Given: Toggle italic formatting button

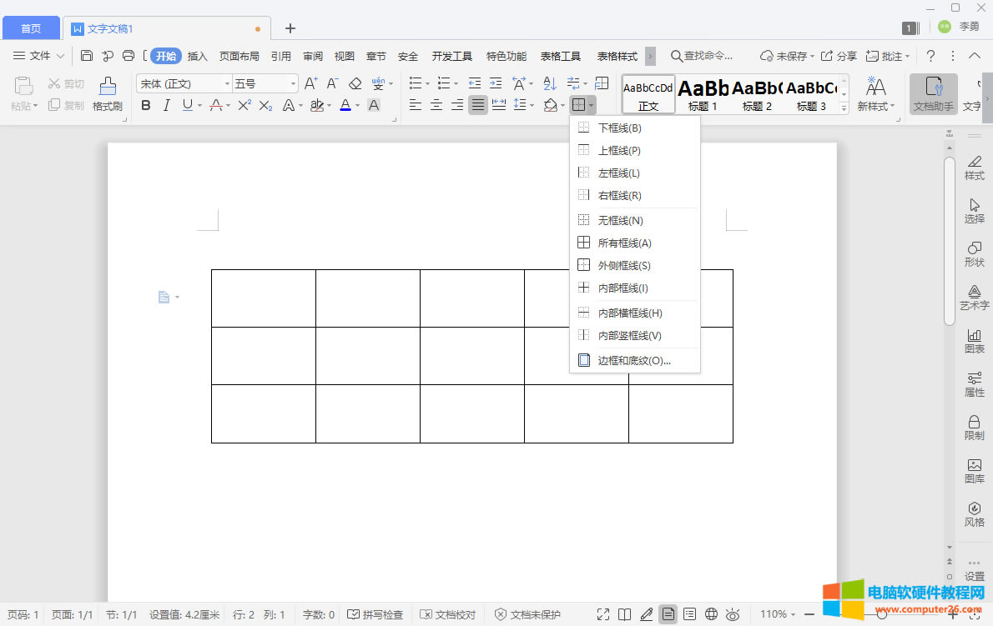Looking at the screenshot, I should (x=166, y=105).
